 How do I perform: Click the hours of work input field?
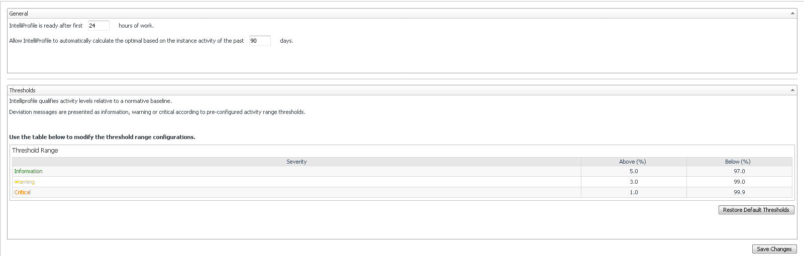(x=98, y=26)
